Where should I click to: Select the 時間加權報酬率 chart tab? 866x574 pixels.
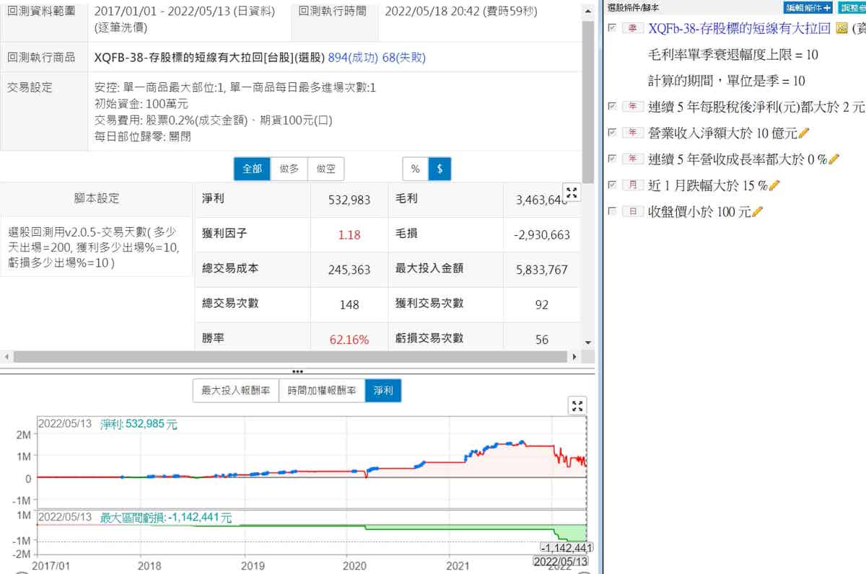(321, 391)
